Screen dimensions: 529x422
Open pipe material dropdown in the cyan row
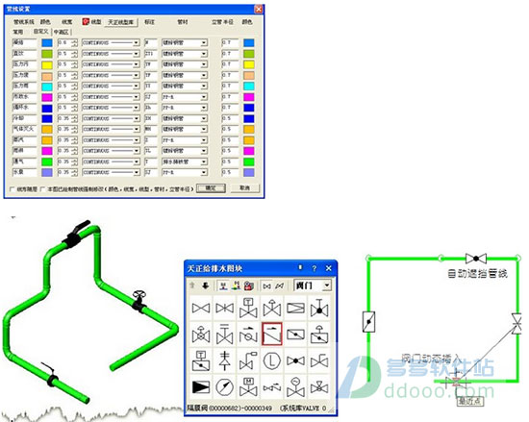(x=204, y=86)
